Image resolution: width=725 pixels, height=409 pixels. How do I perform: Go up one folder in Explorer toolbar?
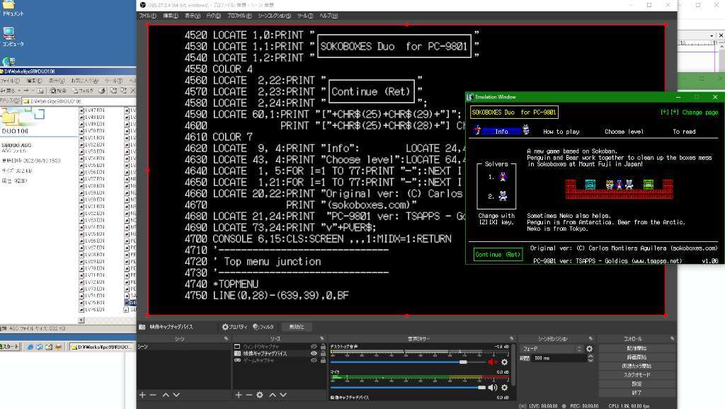click(x=40, y=91)
